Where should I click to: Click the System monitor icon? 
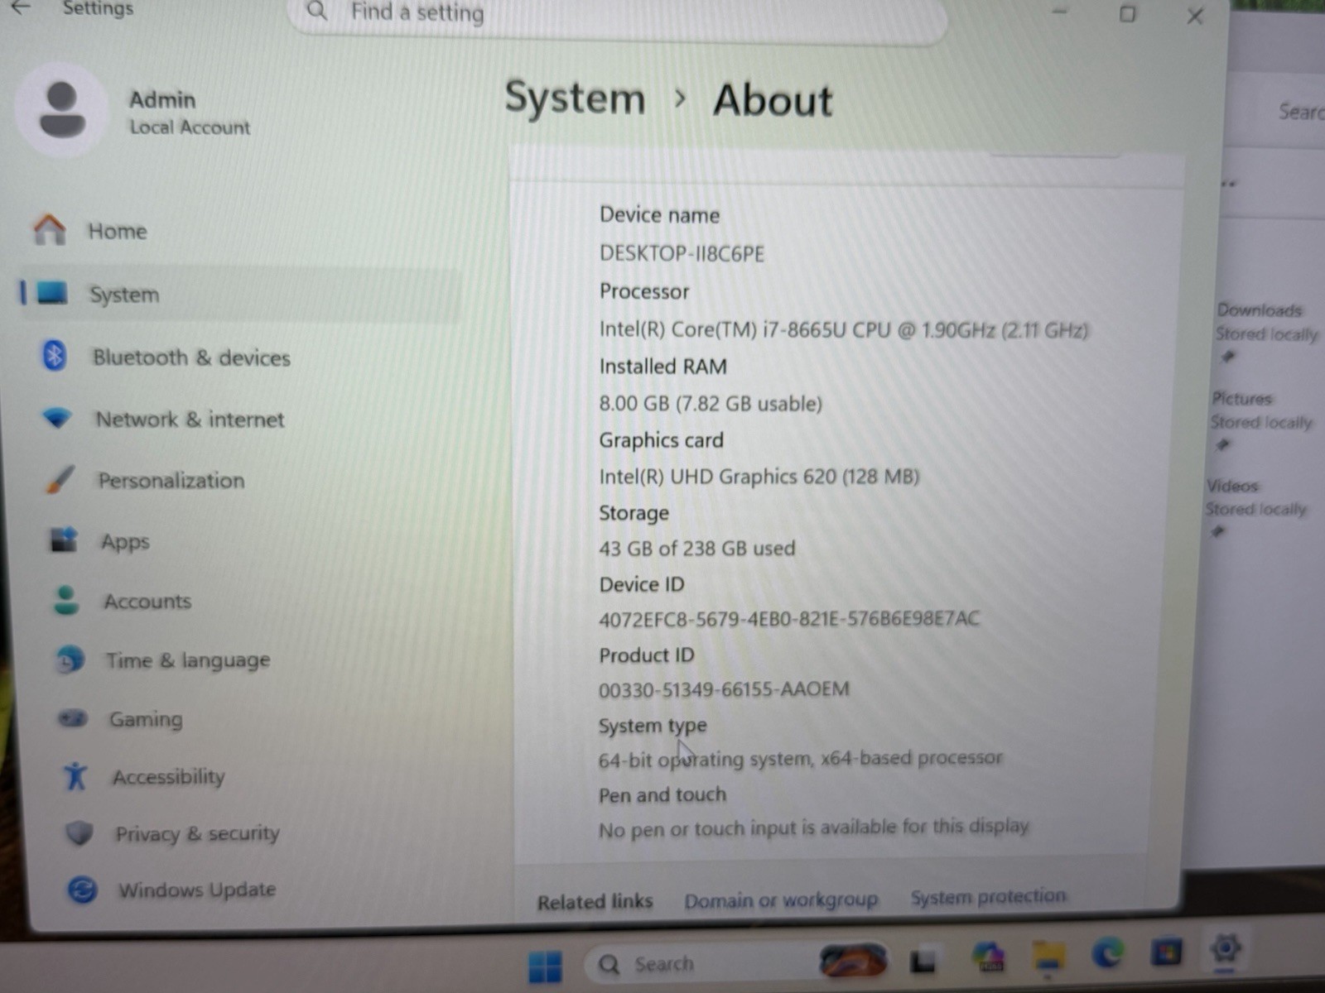(51, 292)
